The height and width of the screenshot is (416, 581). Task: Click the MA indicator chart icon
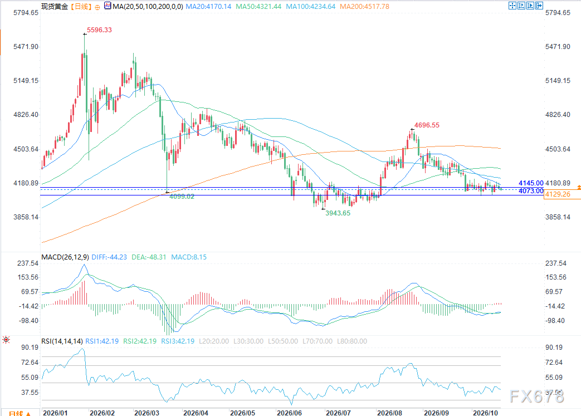click(x=108, y=6)
